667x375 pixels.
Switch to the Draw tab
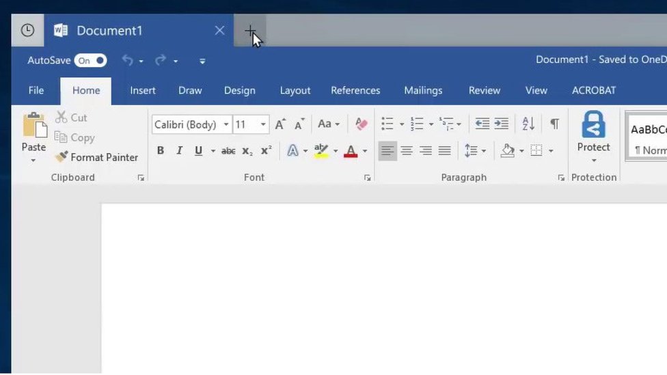190,91
